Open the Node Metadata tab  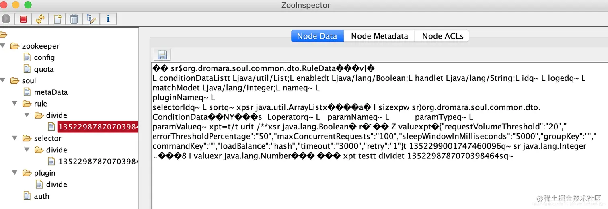(x=379, y=36)
